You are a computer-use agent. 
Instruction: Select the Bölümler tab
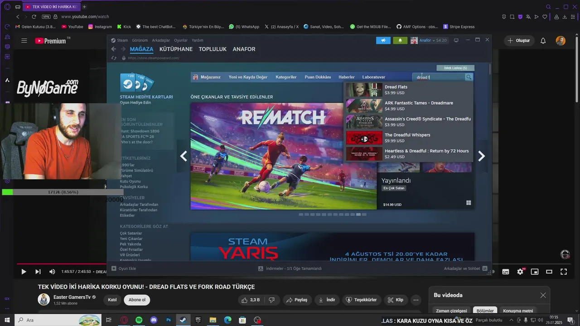(485, 311)
